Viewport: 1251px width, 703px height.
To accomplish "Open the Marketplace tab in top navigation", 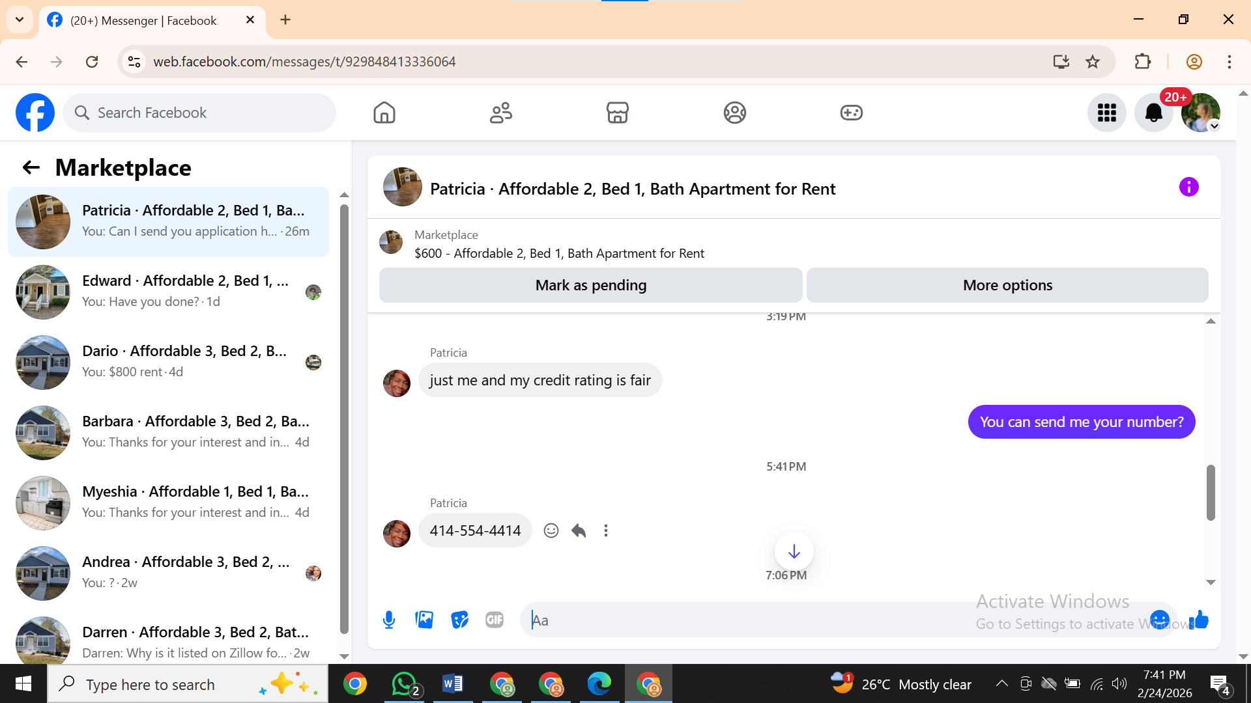I will pyautogui.click(x=617, y=113).
